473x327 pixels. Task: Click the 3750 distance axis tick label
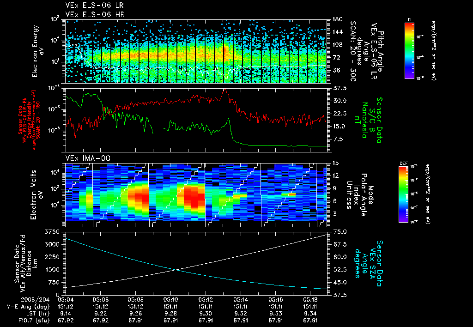click(52, 232)
